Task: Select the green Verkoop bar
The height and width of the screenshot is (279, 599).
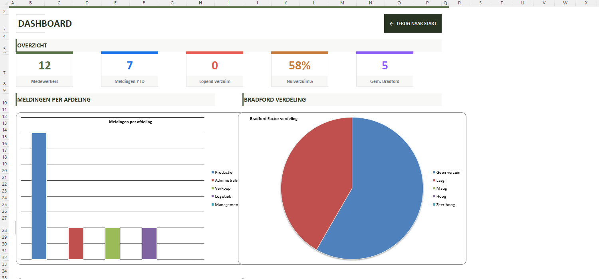Action: (113, 244)
